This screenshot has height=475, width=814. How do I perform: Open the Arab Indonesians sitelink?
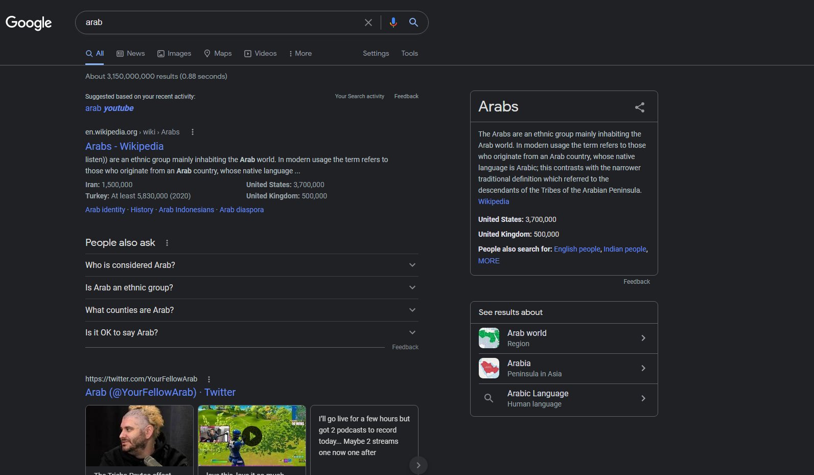187,210
